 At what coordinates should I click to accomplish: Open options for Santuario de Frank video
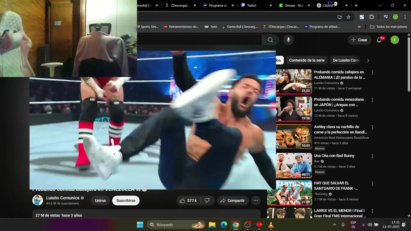tap(372, 184)
